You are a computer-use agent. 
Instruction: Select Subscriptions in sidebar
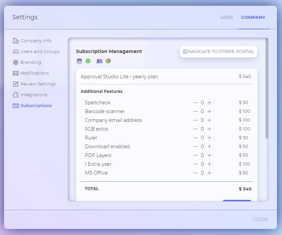(32, 105)
